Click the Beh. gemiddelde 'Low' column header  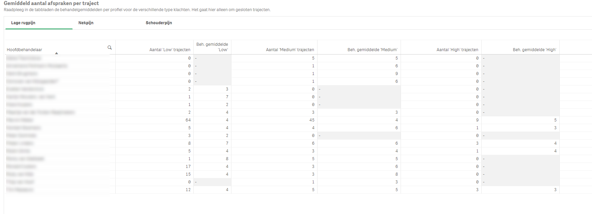click(212, 47)
